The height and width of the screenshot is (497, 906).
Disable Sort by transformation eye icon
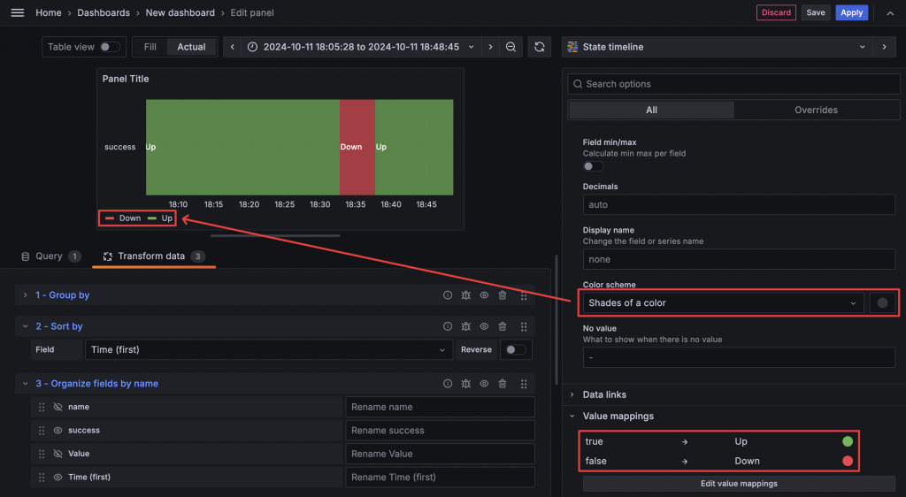484,326
